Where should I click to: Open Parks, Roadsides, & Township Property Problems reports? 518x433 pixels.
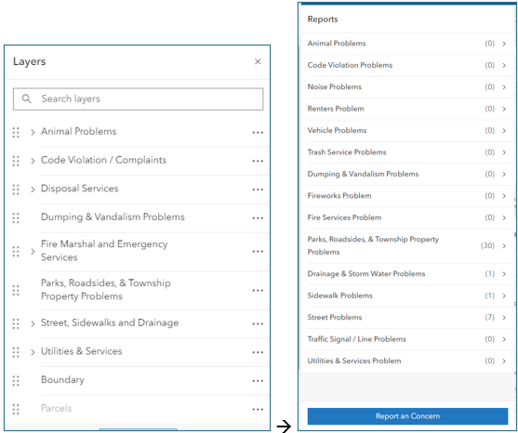[407, 245]
